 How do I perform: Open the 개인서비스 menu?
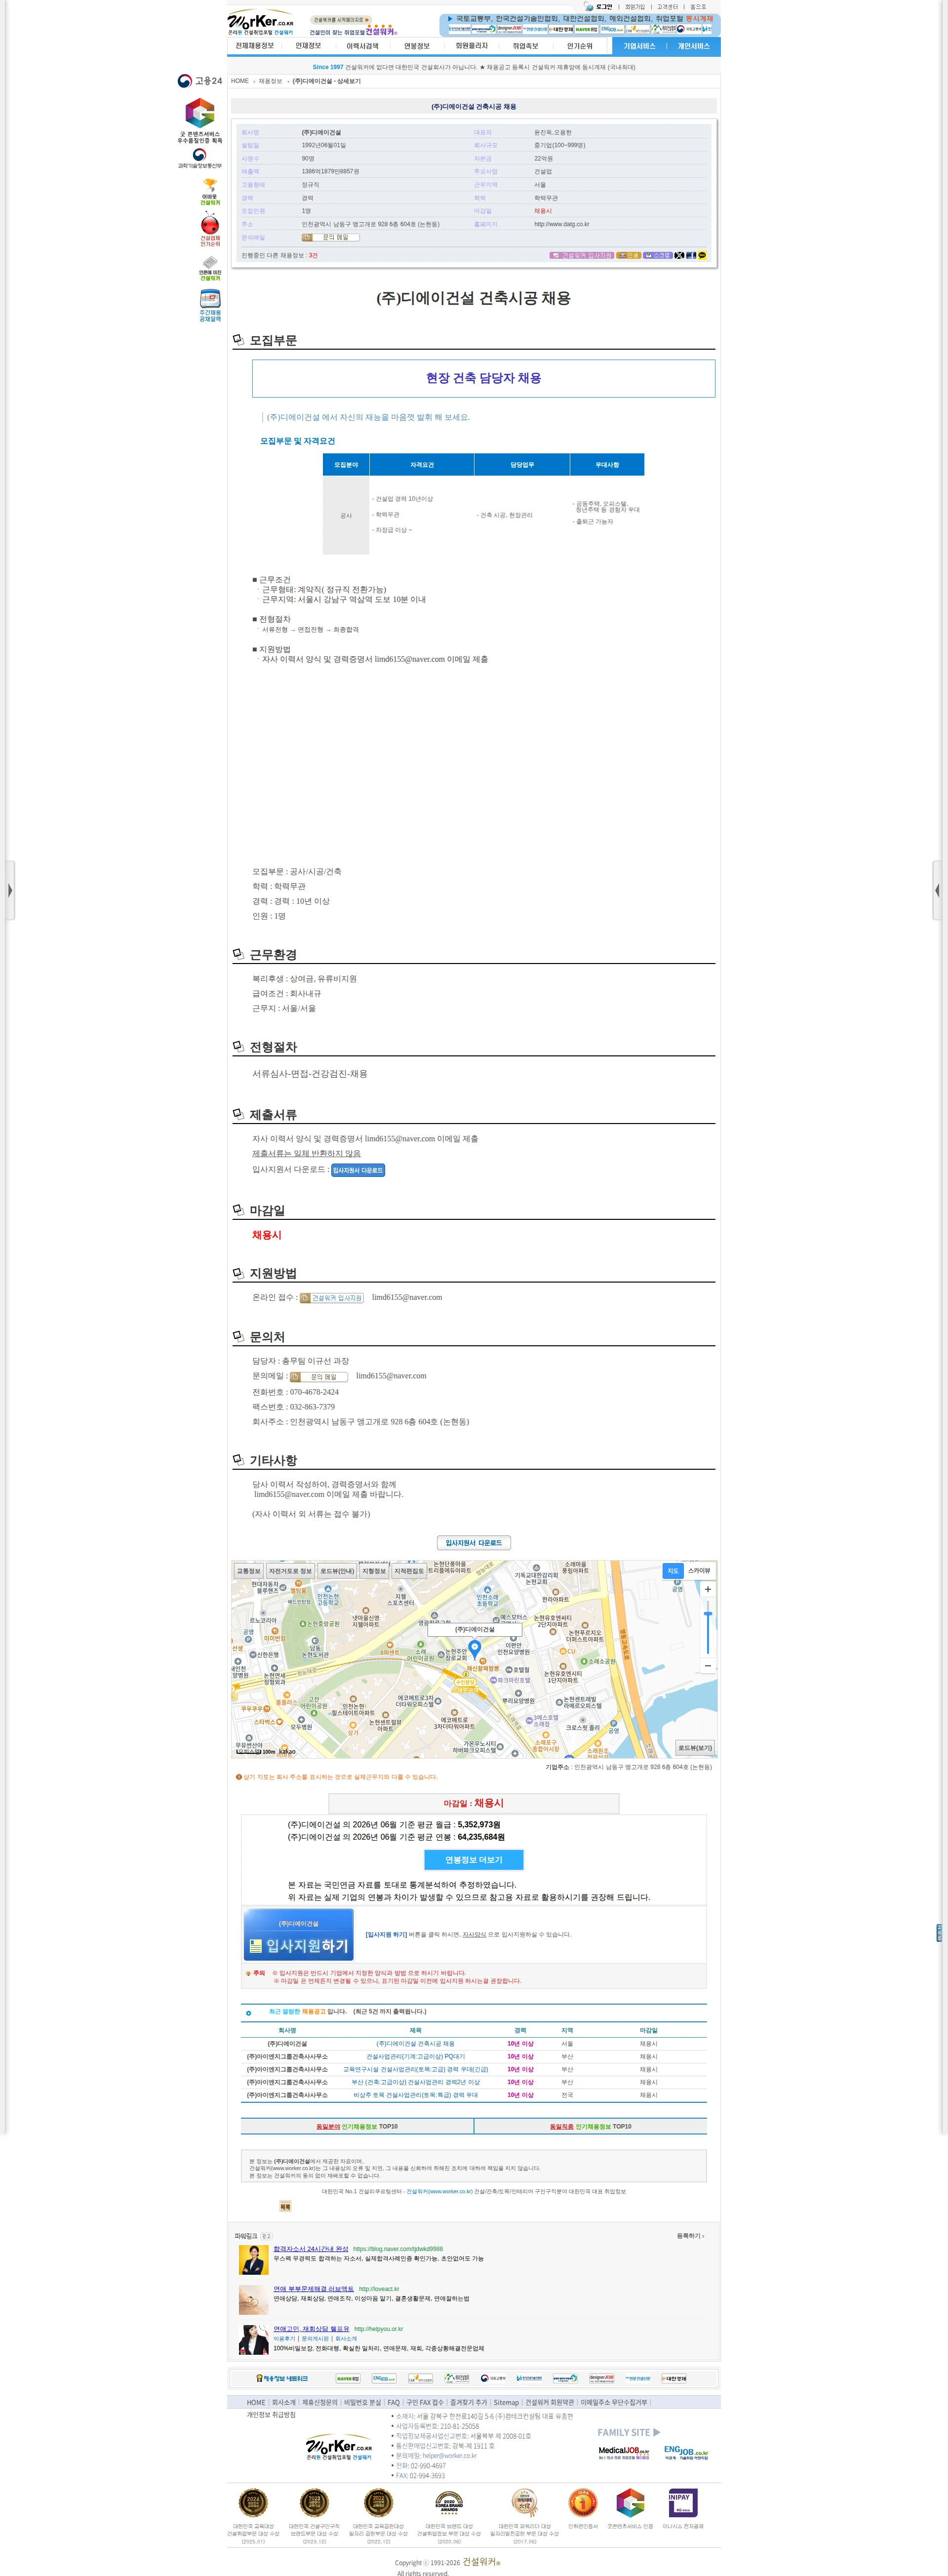coord(693,46)
